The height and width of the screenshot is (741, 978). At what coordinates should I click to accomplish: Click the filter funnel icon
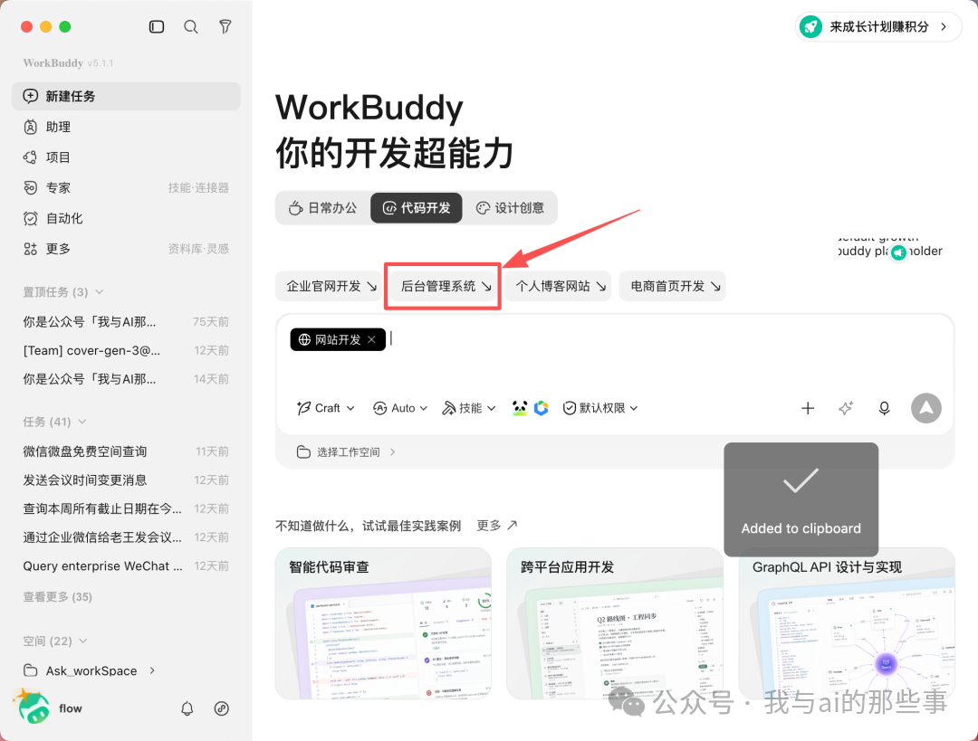click(225, 27)
